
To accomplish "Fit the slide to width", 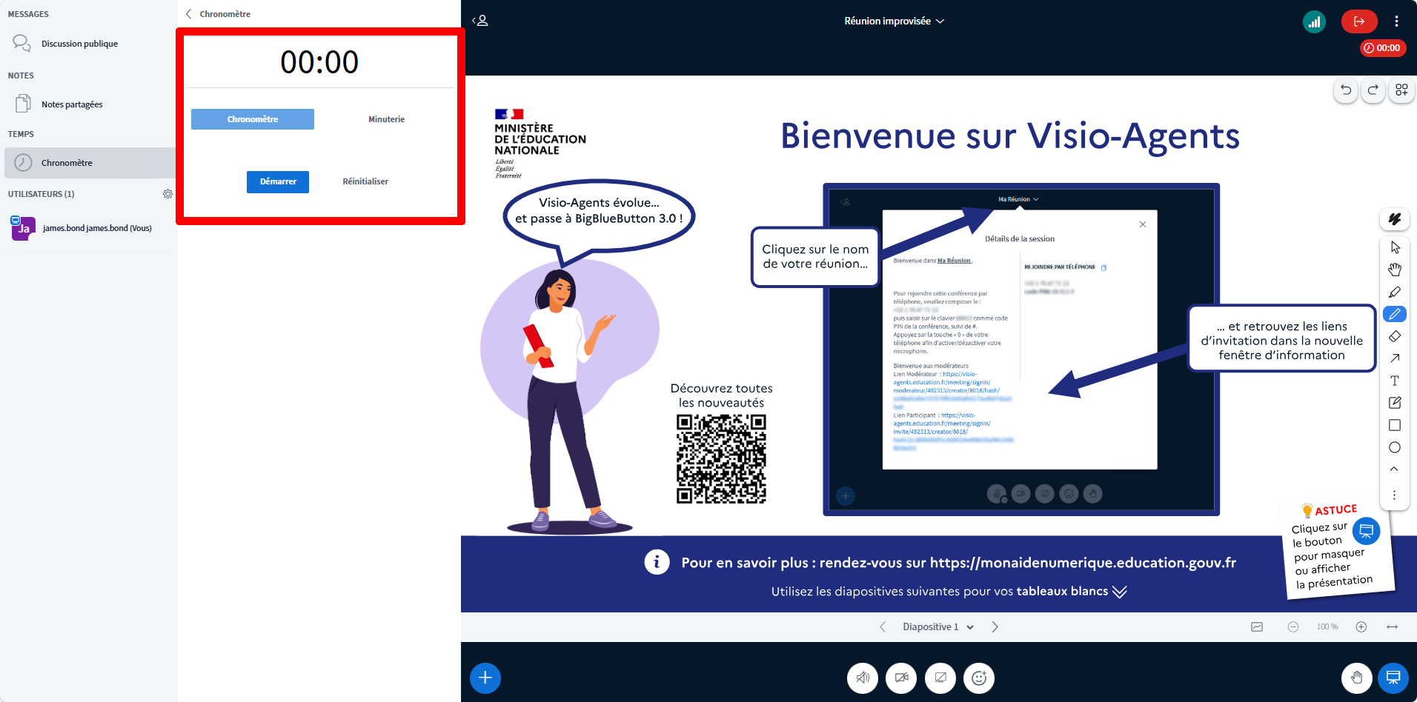I will tap(1393, 626).
